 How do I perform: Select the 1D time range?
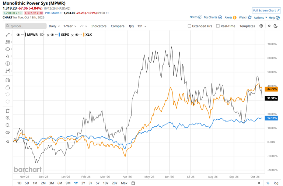tap(19, 183)
